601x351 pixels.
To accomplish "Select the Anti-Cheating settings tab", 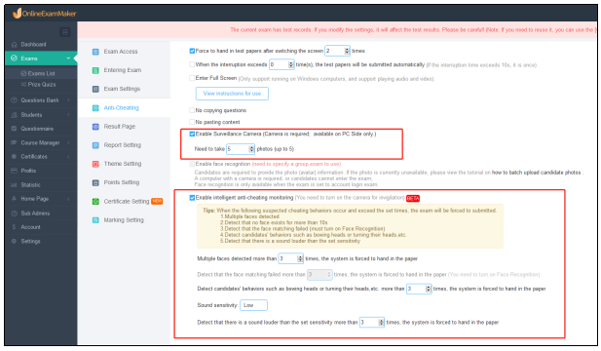I will [x=121, y=108].
